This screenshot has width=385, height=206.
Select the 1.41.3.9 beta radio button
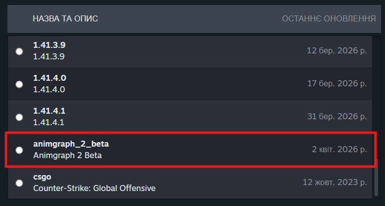pos(19,51)
